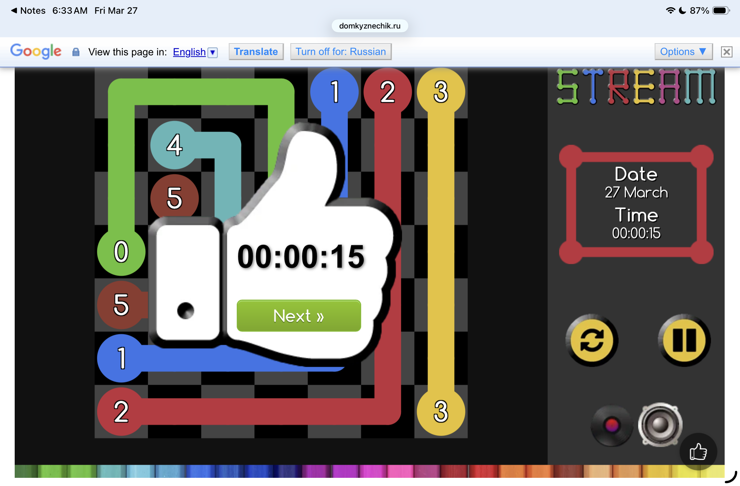This screenshot has width=740, height=486.
Task: Pause the game with yellow pause button
Action: click(684, 340)
